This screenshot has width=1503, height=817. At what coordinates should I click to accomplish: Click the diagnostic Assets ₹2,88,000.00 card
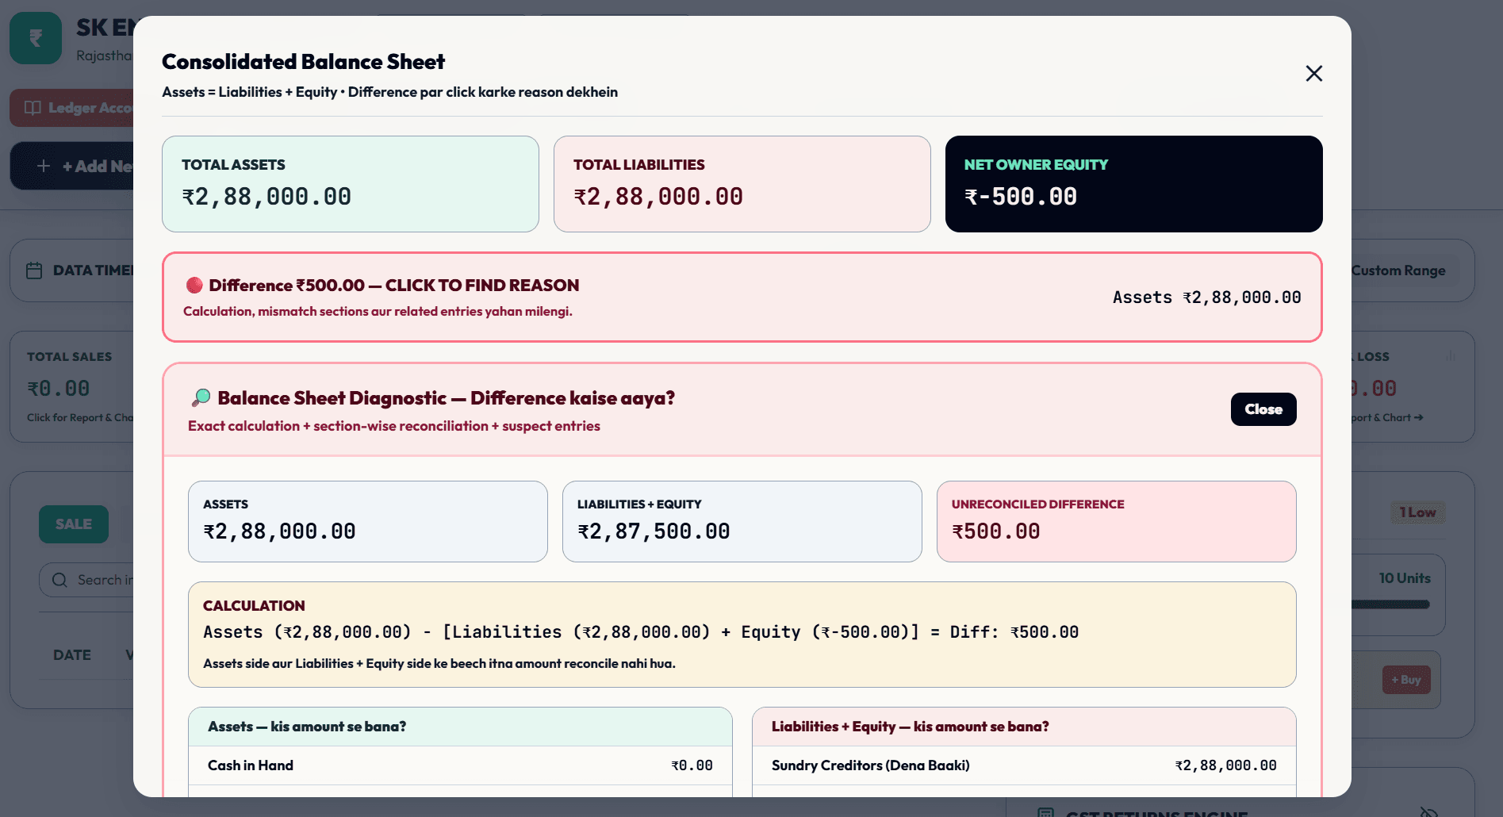click(x=368, y=522)
